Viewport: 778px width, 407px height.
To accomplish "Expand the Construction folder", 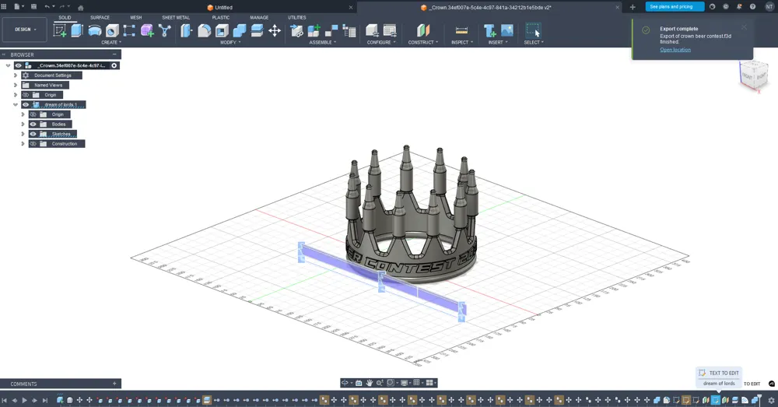I will click(23, 143).
